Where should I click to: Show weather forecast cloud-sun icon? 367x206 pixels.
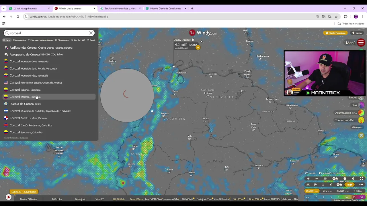(308, 185)
